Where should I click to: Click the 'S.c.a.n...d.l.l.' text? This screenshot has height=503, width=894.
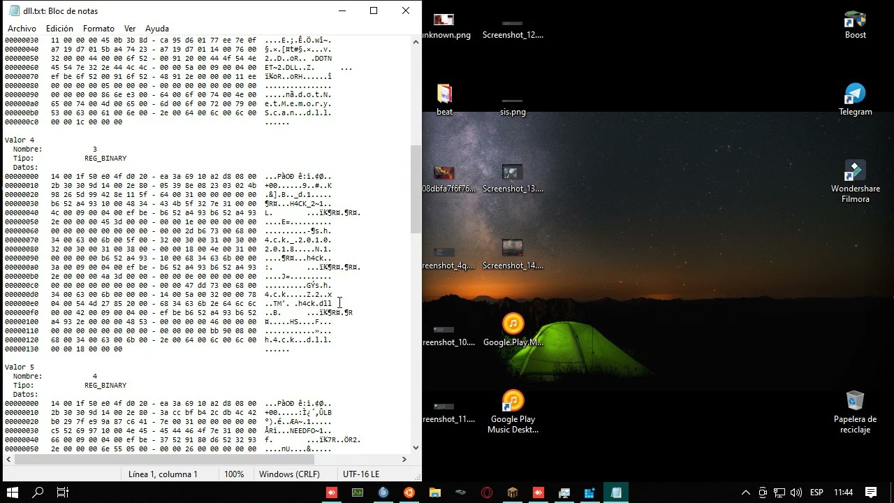pyautogui.click(x=298, y=112)
